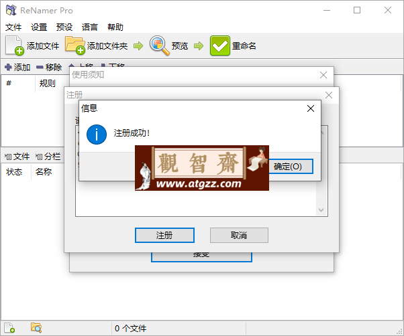
Task: Click the 规则 column header
Action: [x=47, y=83]
